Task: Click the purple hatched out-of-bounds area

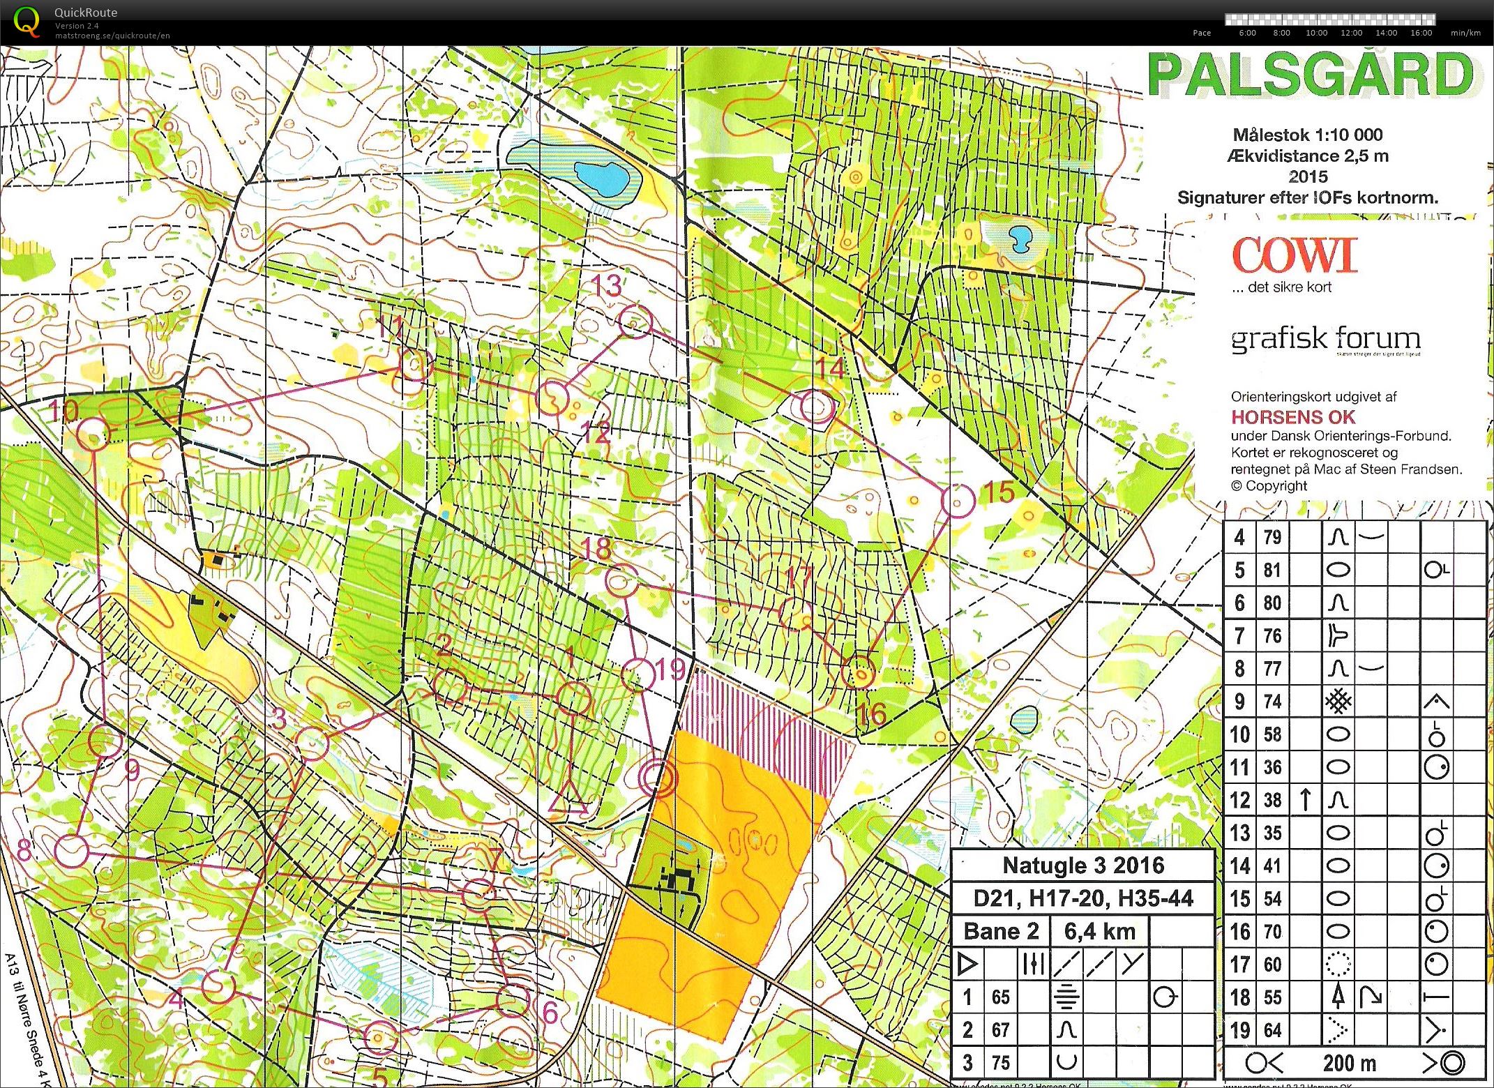Action: [x=767, y=732]
